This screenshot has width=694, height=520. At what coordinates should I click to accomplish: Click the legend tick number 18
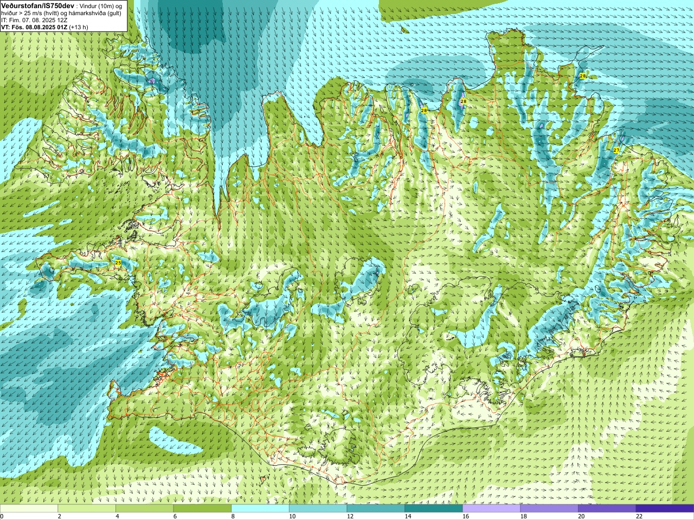(524, 517)
